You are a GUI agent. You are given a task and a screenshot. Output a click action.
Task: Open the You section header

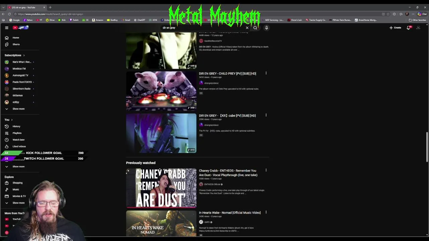click(9, 120)
